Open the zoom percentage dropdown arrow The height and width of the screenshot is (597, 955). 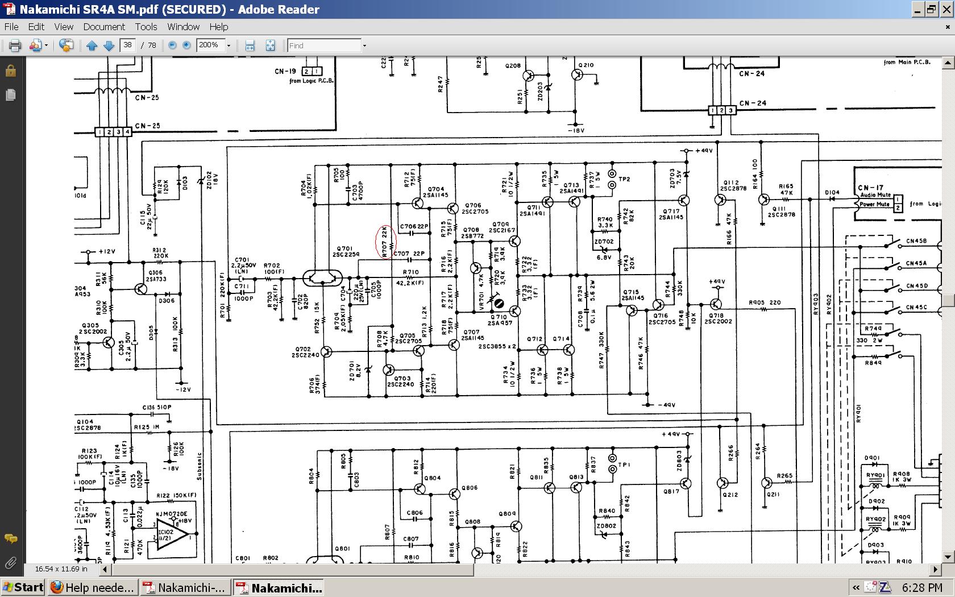(x=229, y=45)
